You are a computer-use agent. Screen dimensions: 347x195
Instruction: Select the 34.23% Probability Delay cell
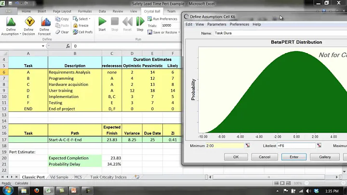112,164
